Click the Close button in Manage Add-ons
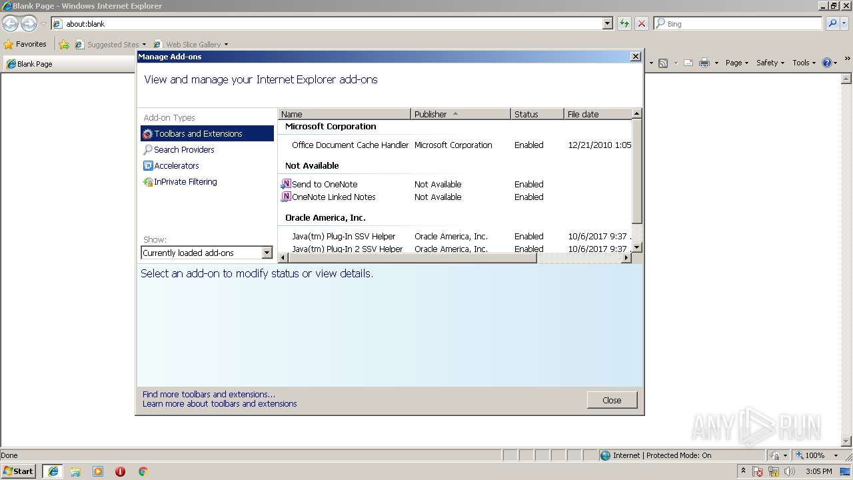This screenshot has height=480, width=853. click(612, 400)
